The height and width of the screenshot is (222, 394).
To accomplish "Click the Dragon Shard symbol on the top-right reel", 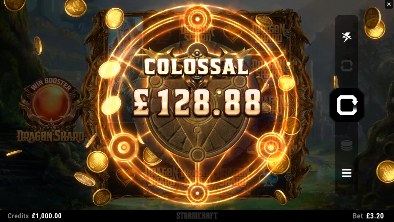I will [268, 33].
